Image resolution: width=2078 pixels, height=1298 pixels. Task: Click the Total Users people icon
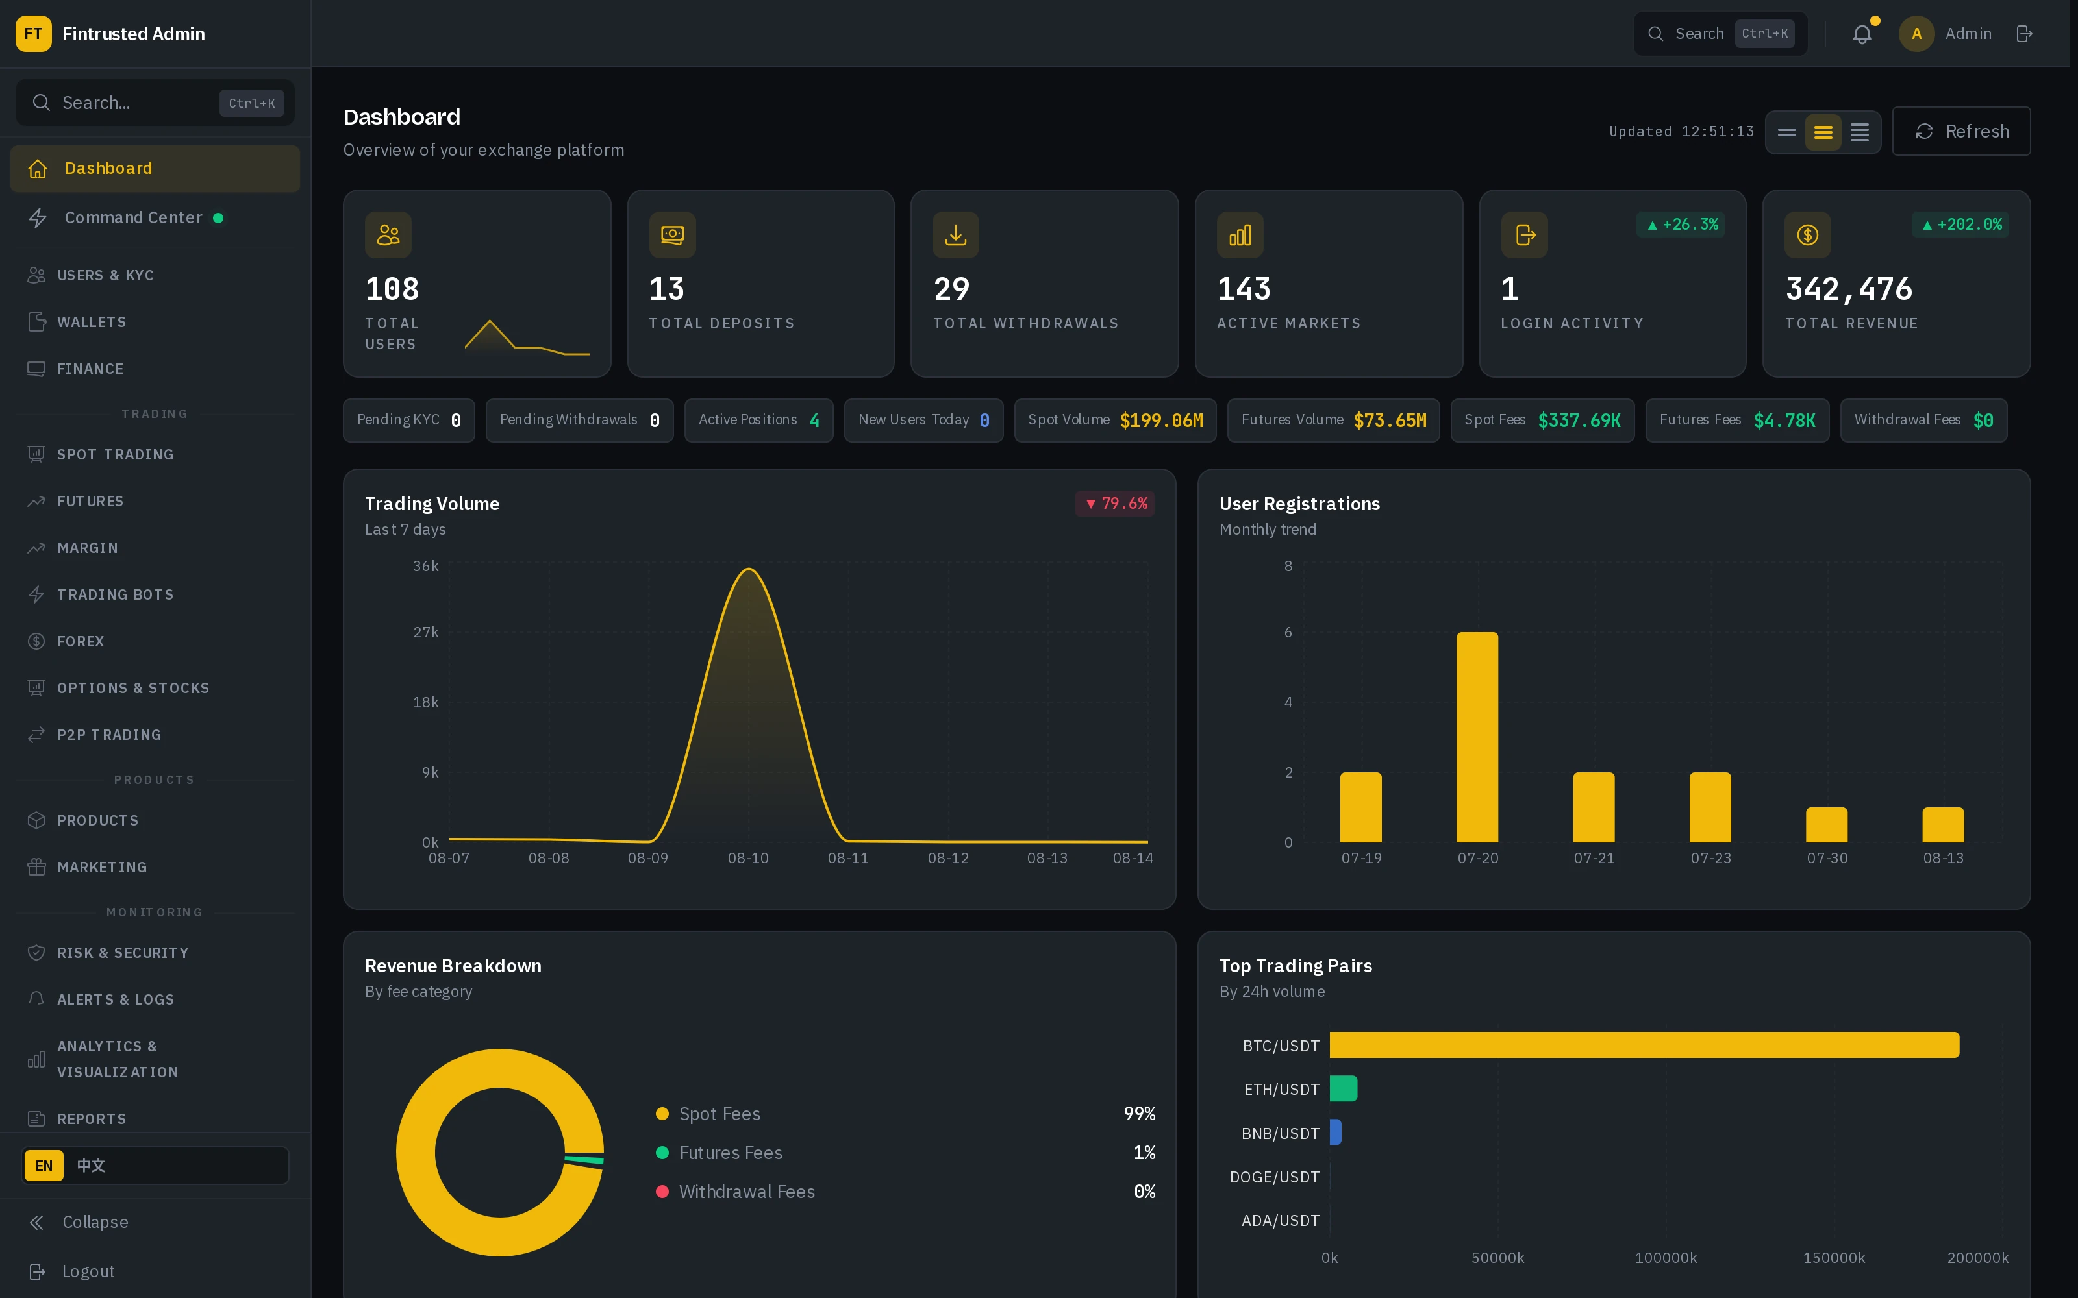[388, 234]
